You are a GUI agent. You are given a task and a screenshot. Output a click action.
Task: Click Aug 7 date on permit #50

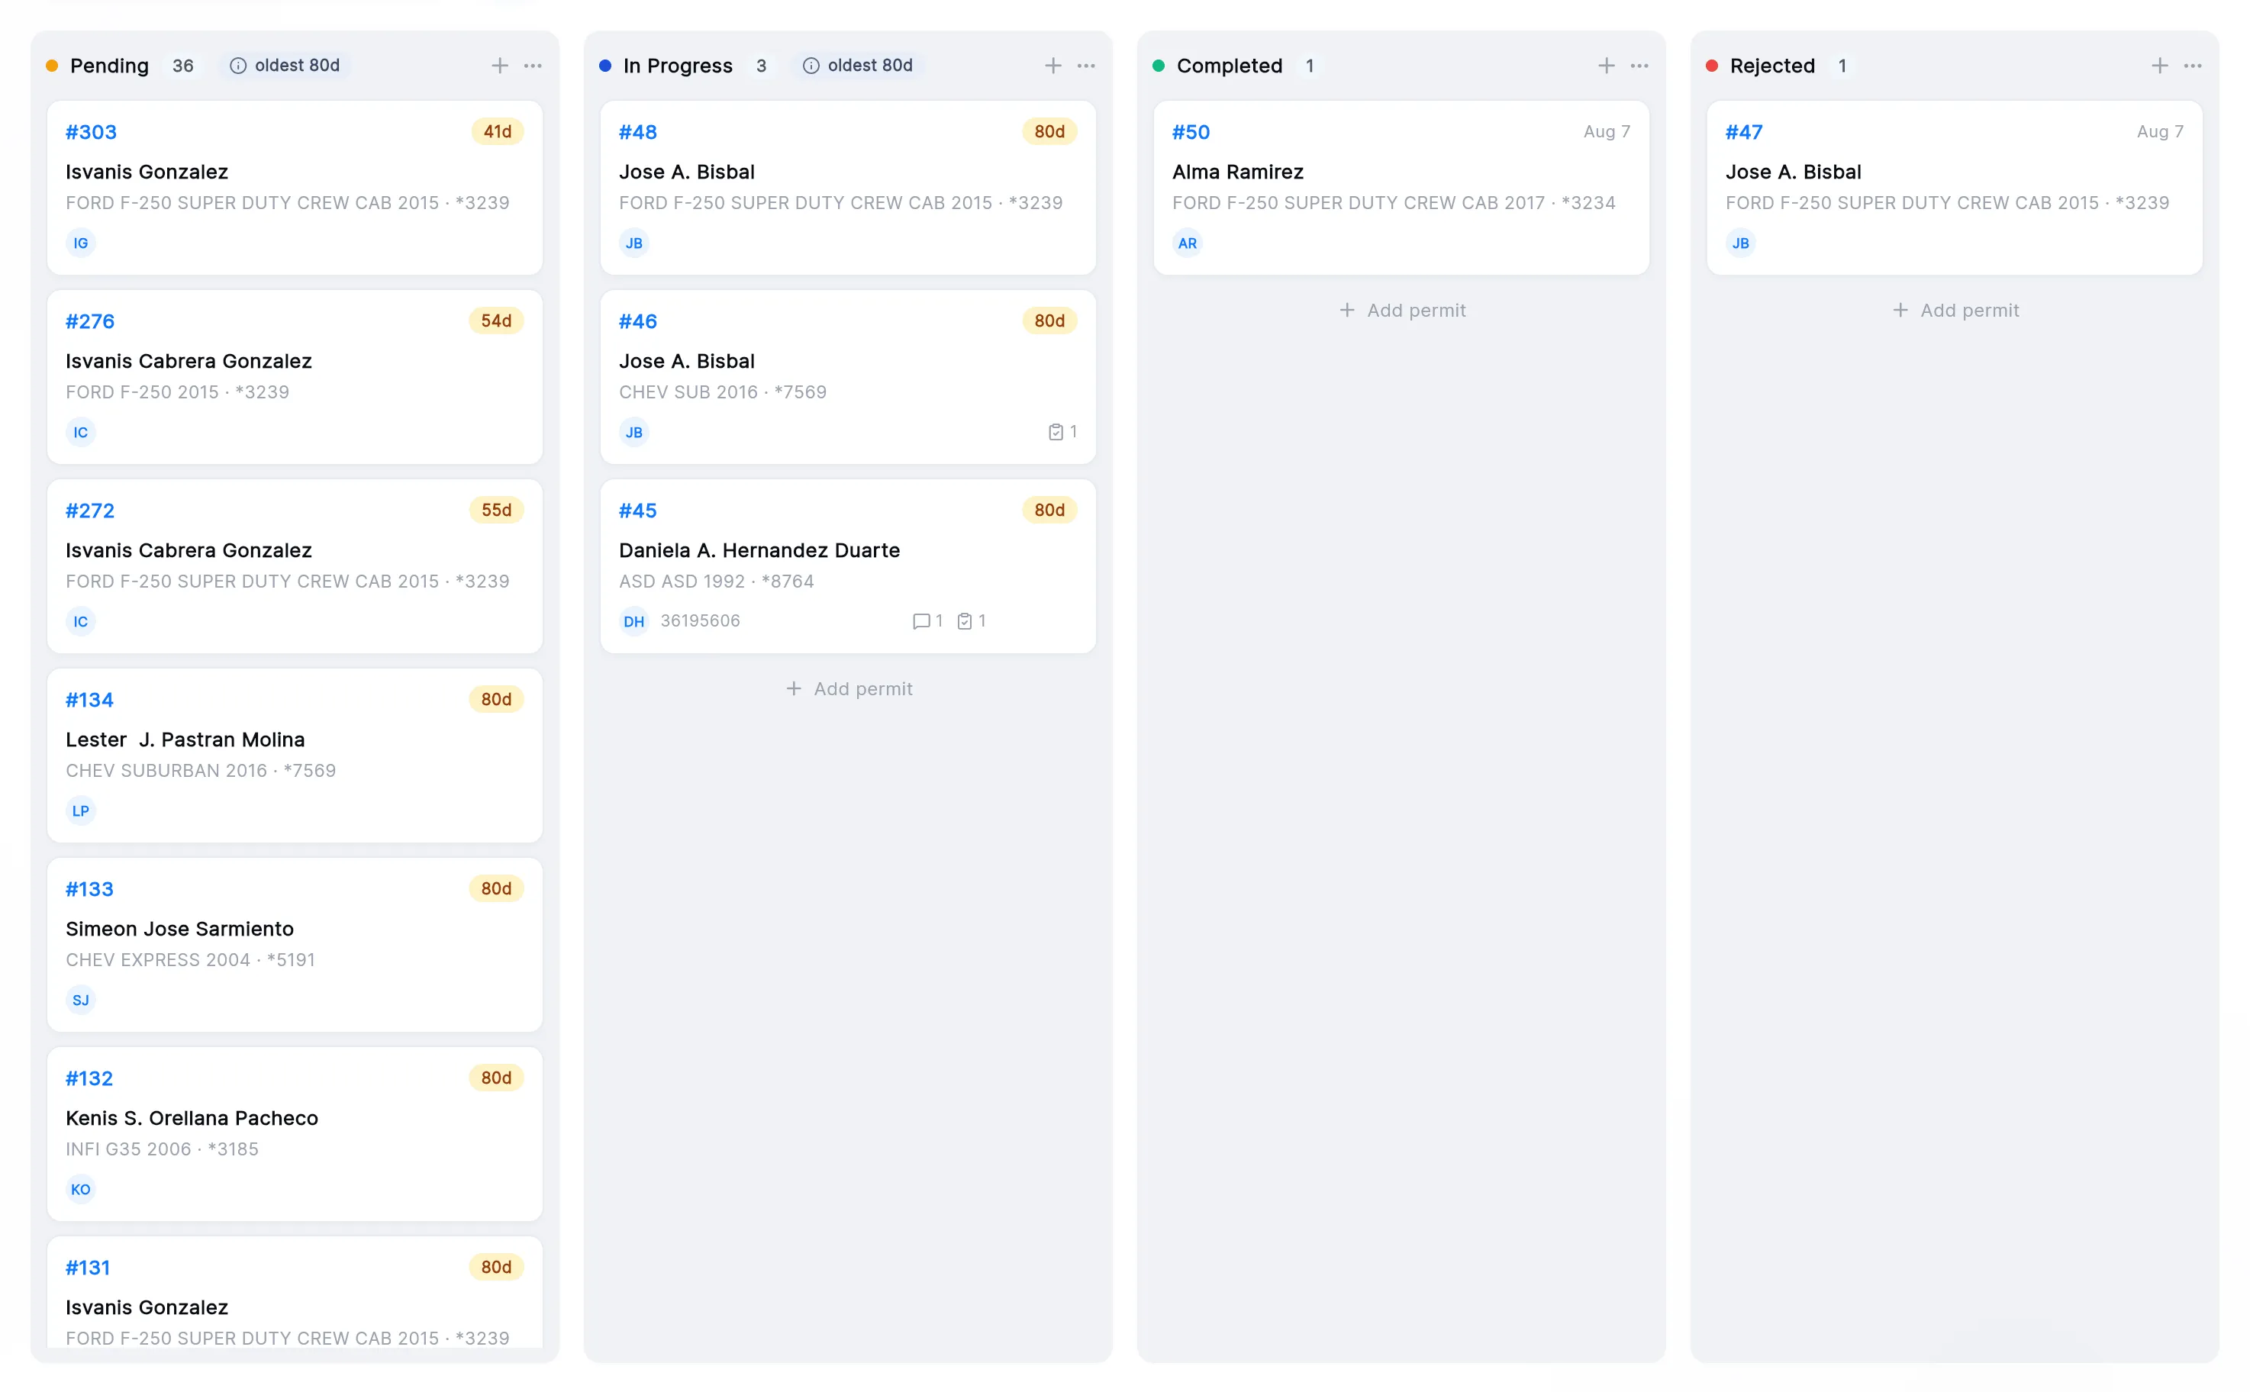coord(1607,132)
